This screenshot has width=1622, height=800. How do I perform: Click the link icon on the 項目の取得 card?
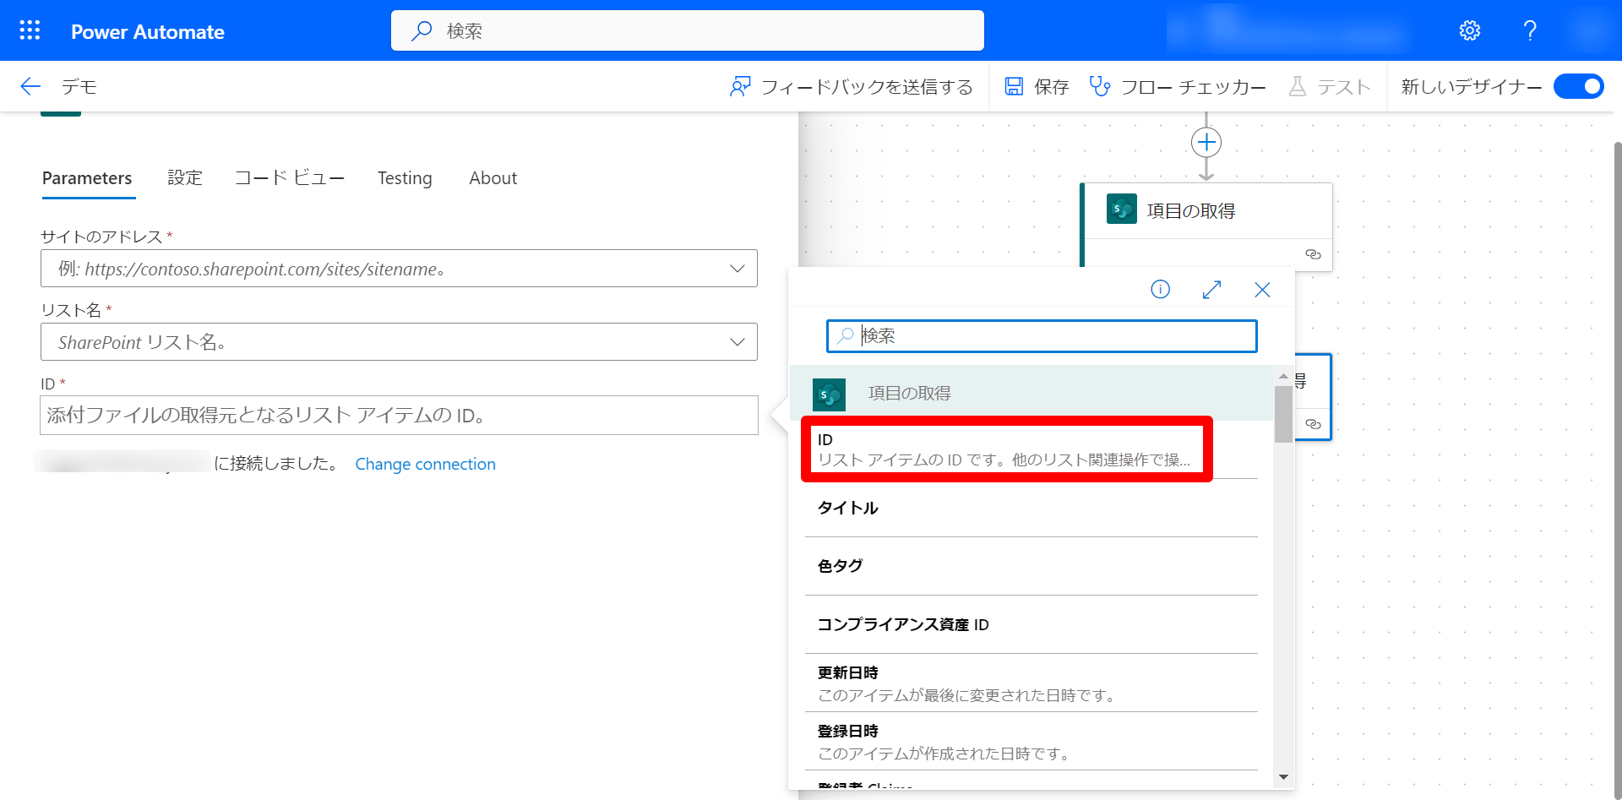[1313, 253]
